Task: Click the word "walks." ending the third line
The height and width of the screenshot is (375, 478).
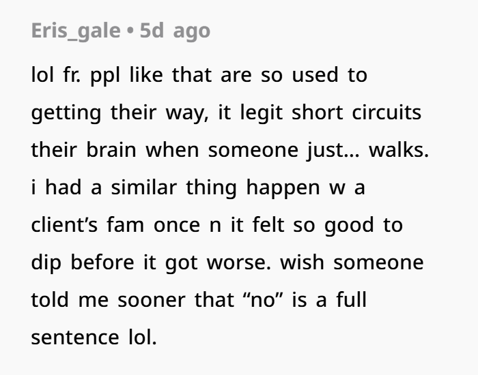Action: pos(399,150)
